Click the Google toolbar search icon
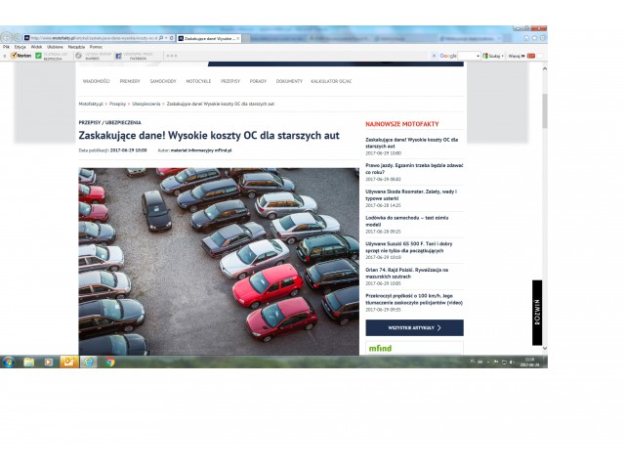625x469 pixels. [490, 56]
